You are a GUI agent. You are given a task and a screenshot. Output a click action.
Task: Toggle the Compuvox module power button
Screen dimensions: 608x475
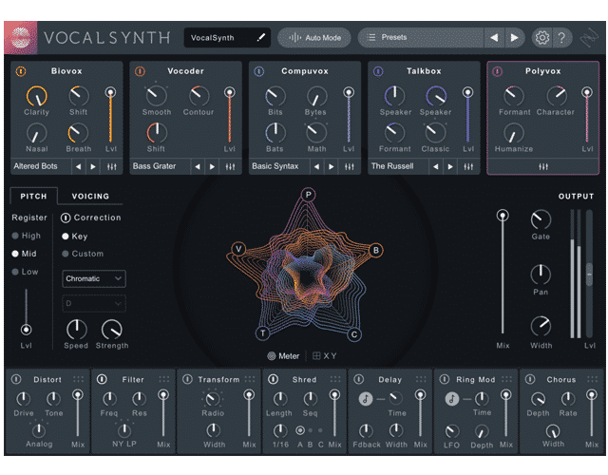tap(259, 71)
